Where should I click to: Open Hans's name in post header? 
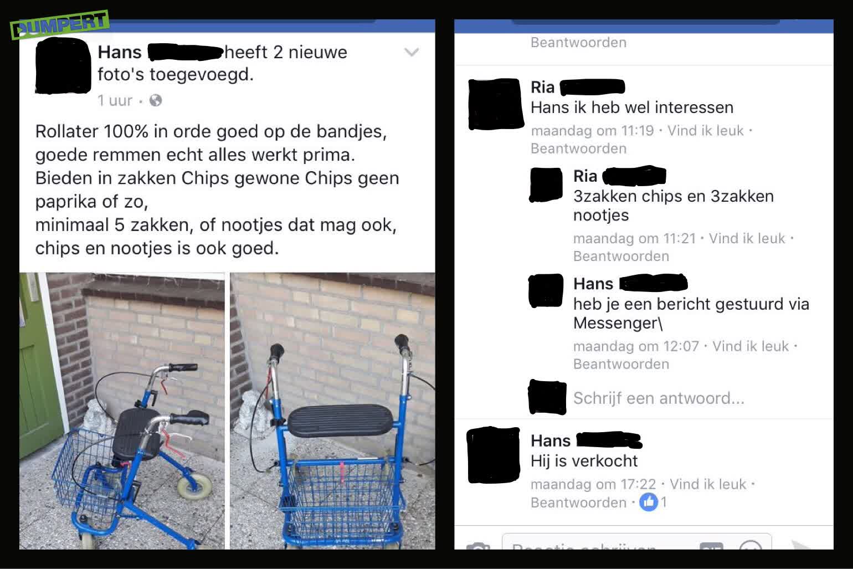pyautogui.click(x=120, y=52)
